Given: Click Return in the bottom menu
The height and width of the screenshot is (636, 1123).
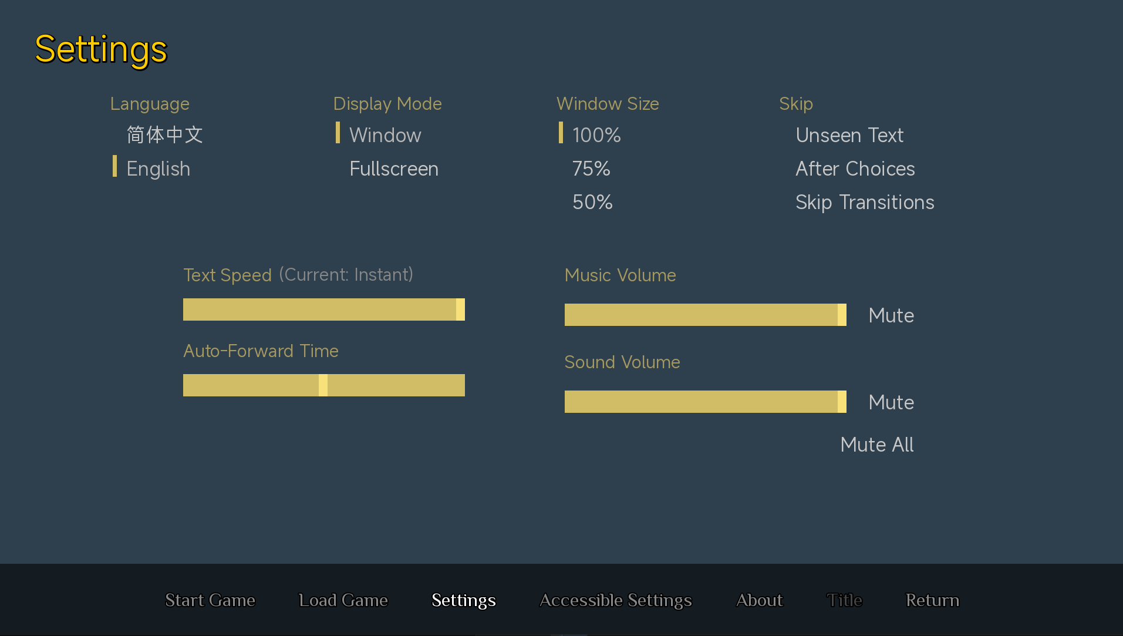Looking at the screenshot, I should [932, 600].
